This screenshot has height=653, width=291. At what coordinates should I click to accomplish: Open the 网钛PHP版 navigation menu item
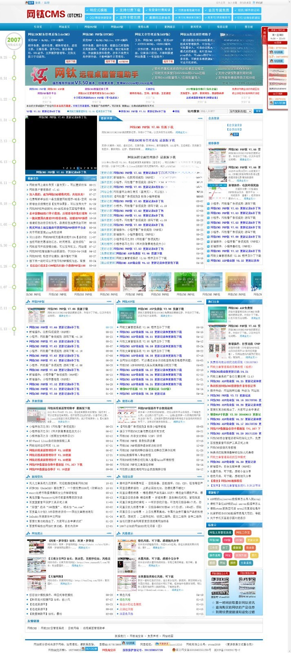[x=90, y=27]
